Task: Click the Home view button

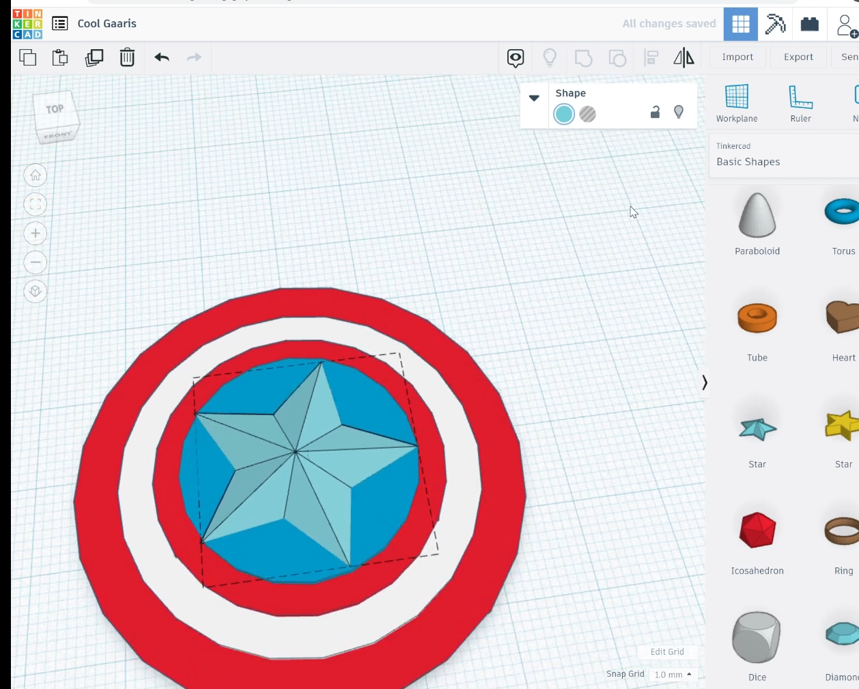Action: point(36,175)
